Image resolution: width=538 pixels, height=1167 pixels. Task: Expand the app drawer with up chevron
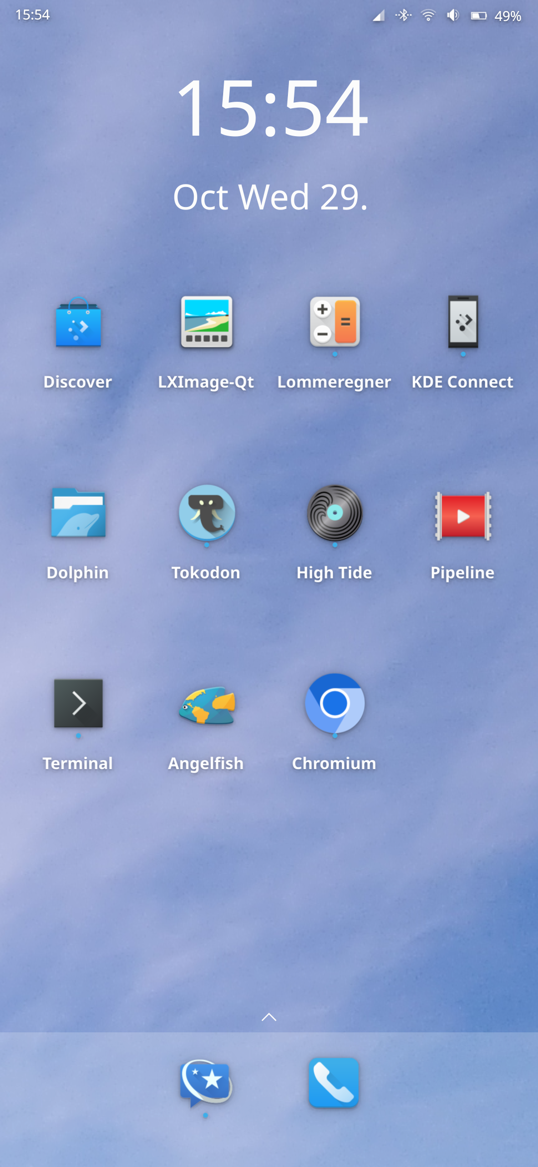pos(269,1017)
